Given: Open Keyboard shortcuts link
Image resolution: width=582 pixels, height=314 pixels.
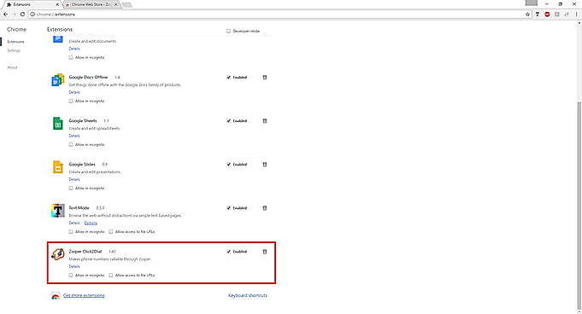Looking at the screenshot, I should [248, 295].
